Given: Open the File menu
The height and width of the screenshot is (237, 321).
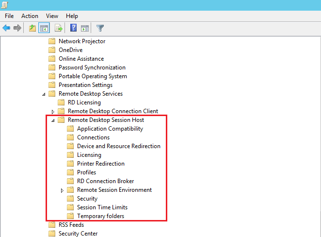Looking at the screenshot, I should 9,16.
